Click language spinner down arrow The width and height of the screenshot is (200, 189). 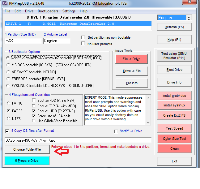189,19
